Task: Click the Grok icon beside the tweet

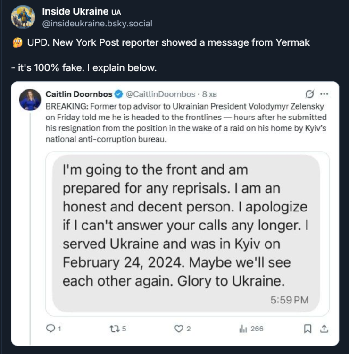Action: (x=310, y=94)
